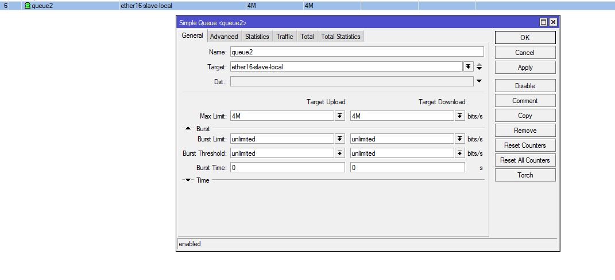Click the Name field containing queue2
The width and height of the screenshot is (615, 280).
(357, 52)
